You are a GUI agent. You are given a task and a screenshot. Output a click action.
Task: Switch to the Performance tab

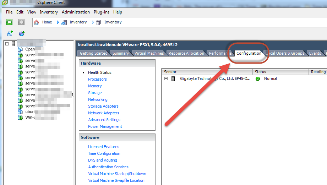coord(220,53)
